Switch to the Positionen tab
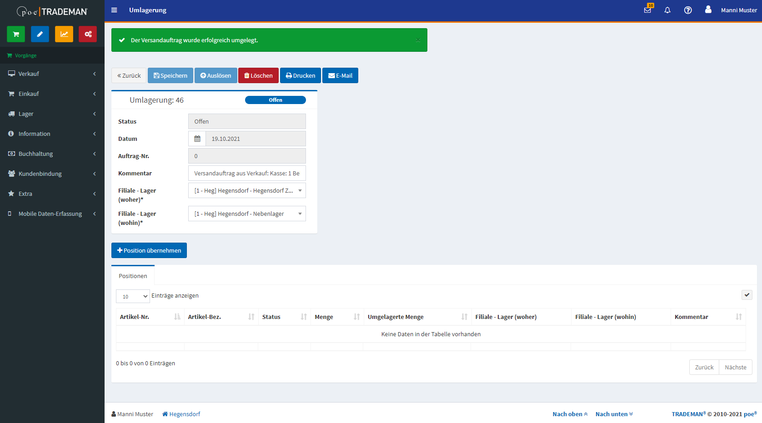This screenshot has height=423, width=762. tap(133, 276)
